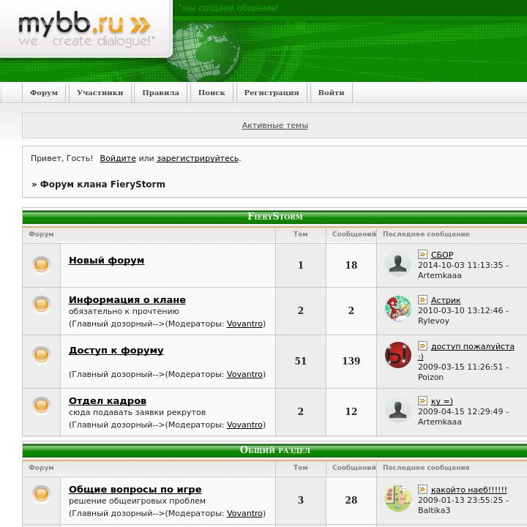Screen dimensions: 527x527
Task: Open the Информация о клане forum
Action: [x=127, y=300]
